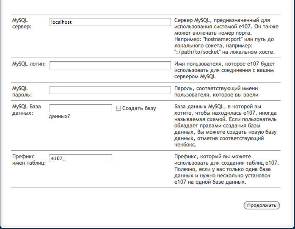This screenshot has height=229, width=295.
Task: Click into the MySQL пароль field
Action: 110,90
